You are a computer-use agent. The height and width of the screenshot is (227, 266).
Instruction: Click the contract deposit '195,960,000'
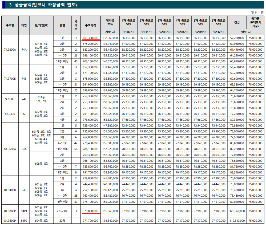(x=110, y=211)
